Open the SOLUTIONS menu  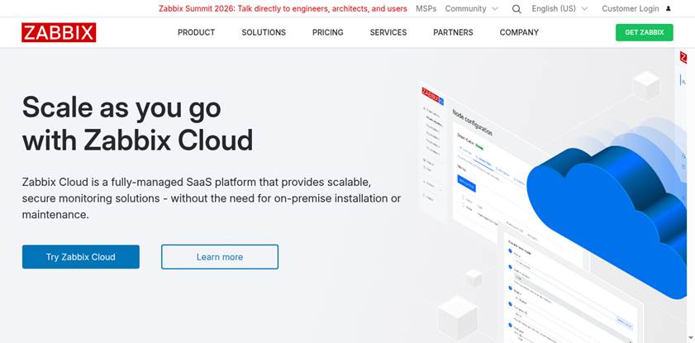tap(264, 32)
